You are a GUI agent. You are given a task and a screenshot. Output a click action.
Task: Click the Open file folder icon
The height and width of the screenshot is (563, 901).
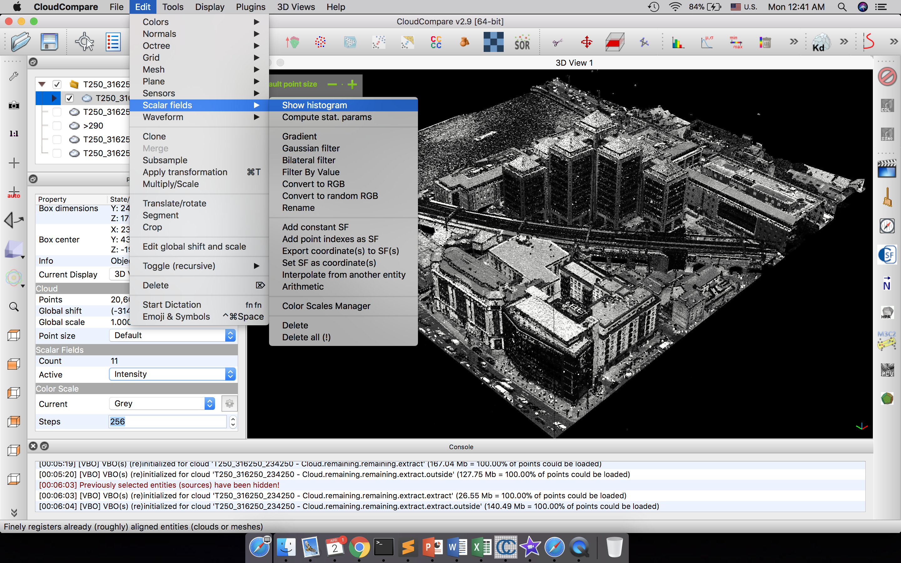[20, 42]
